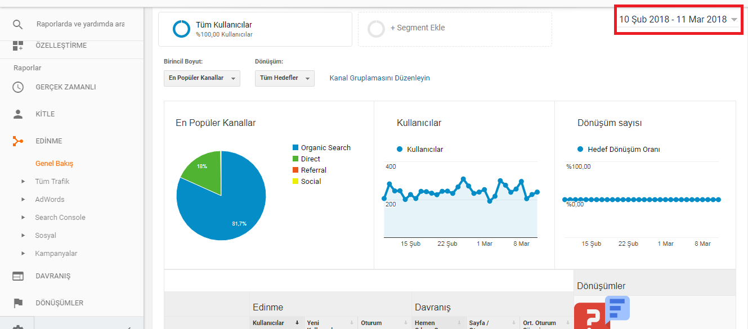Click the + Segment Ekle box
The image size is (748, 329).
click(455, 29)
